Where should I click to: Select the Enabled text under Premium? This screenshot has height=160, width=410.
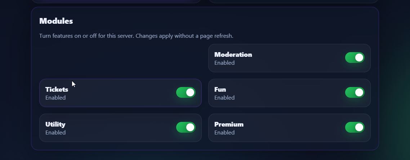(224, 133)
